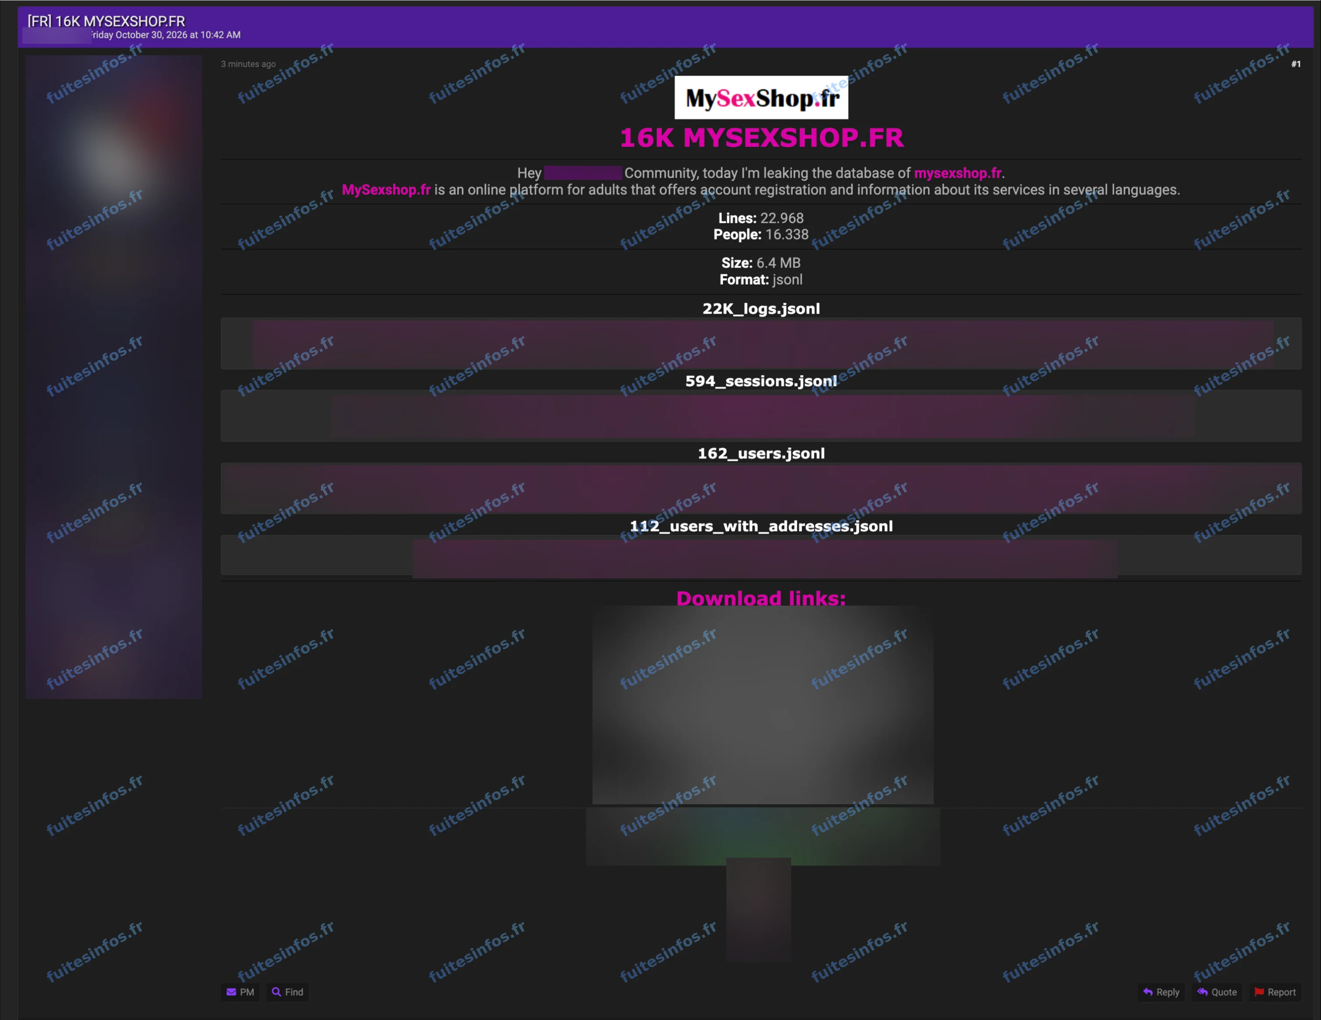This screenshot has width=1321, height=1020.
Task: Open the post number #1 permalink
Action: (1296, 64)
